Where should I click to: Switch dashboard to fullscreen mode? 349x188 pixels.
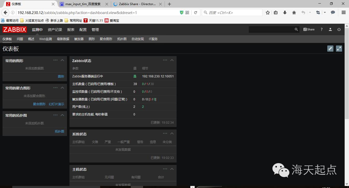click(339, 49)
